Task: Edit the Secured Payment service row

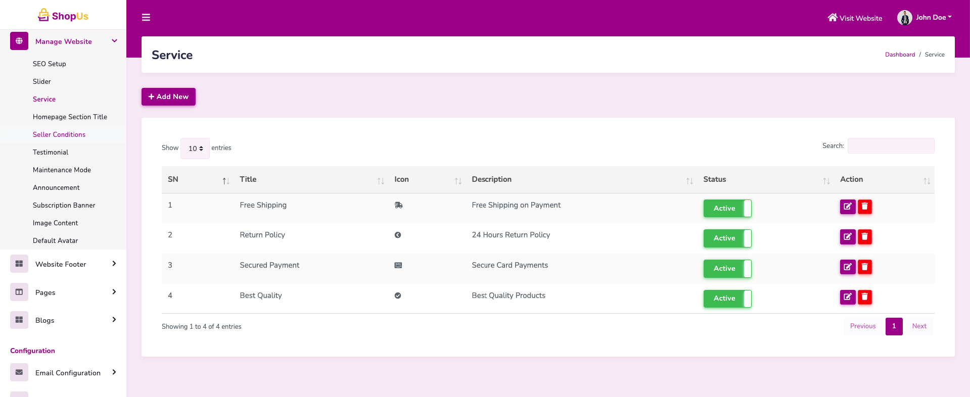Action: [848, 267]
